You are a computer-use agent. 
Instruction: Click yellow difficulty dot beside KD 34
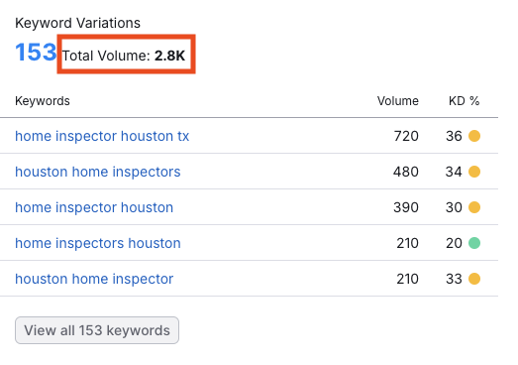click(474, 172)
